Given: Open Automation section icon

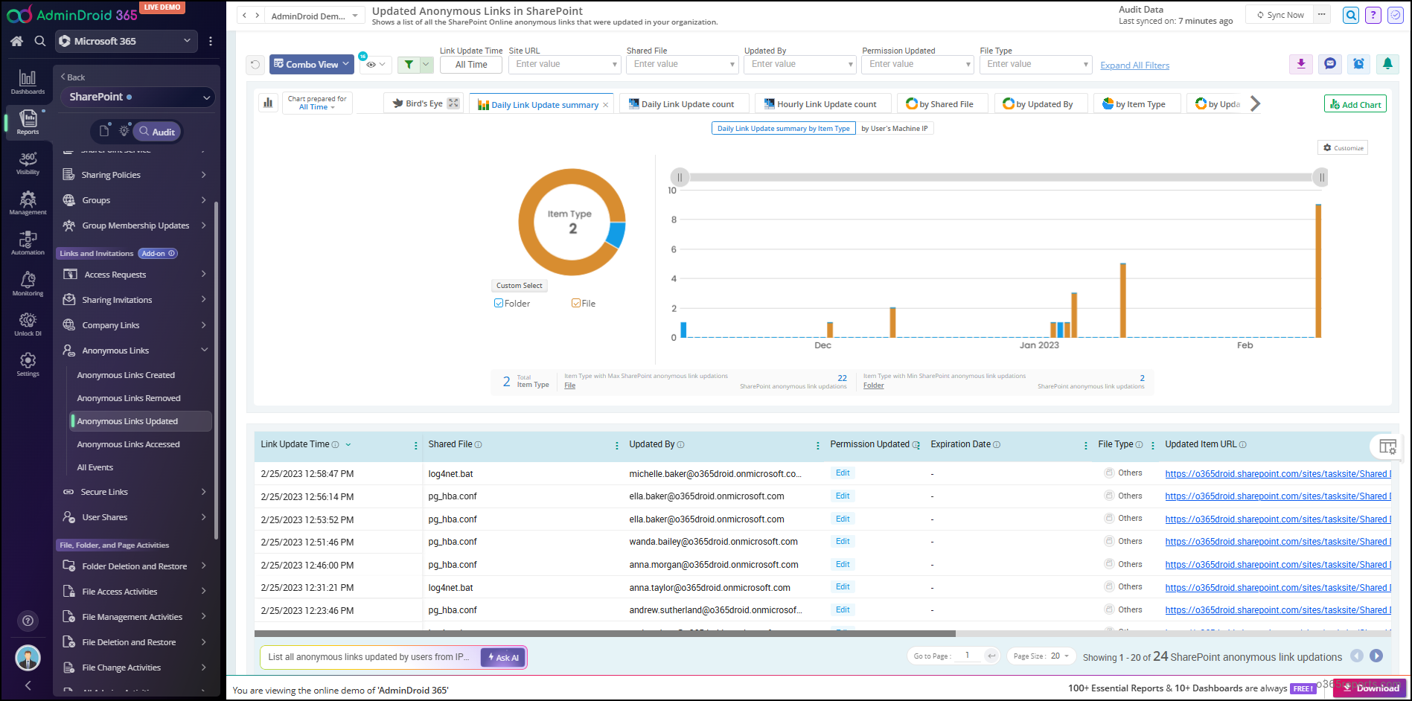Looking at the screenshot, I should pos(28,243).
